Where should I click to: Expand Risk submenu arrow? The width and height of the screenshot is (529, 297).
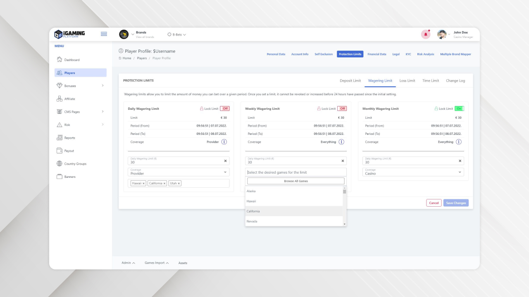102,125
